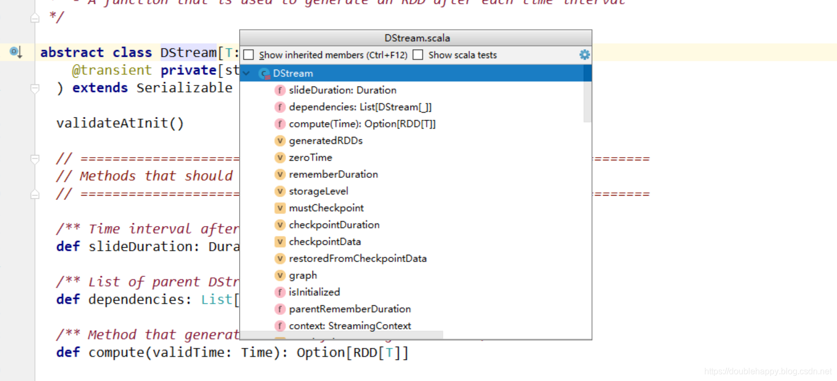Fold the comment block ending with */
Screen dimensions: 837x381
[35, 18]
